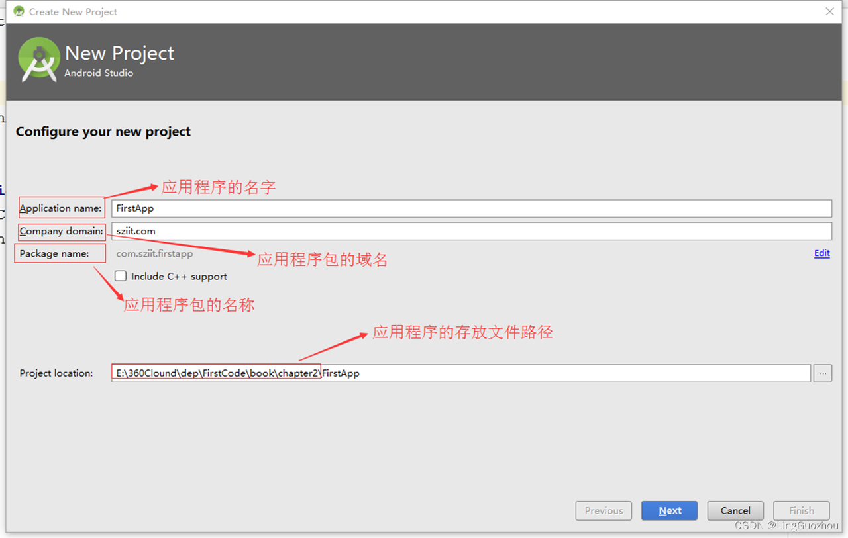Click the Edit link for package name

point(821,253)
